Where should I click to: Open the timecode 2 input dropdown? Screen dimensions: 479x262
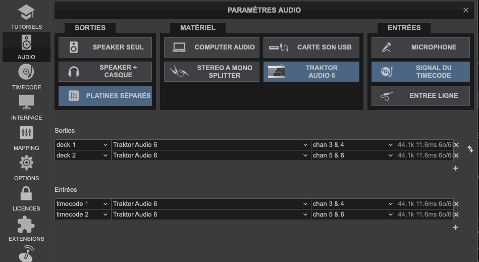(83, 215)
